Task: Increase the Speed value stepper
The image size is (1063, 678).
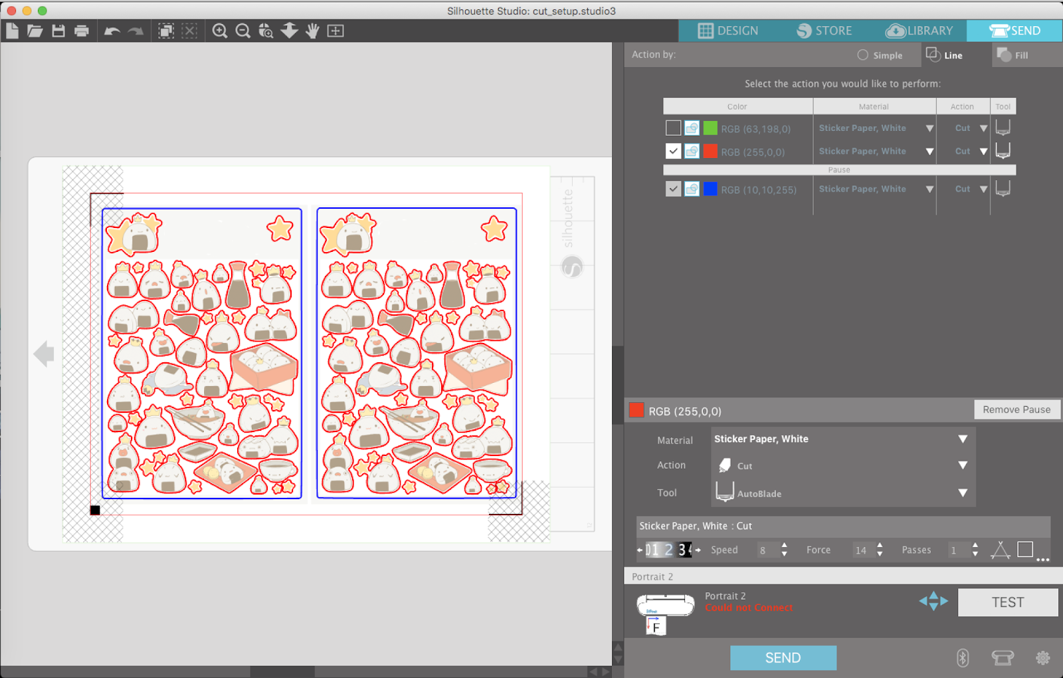Action: [785, 545]
